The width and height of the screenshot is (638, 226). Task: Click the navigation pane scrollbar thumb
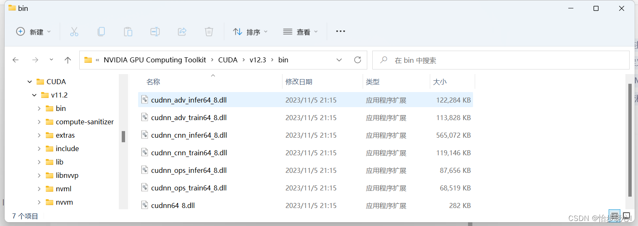tap(123, 136)
